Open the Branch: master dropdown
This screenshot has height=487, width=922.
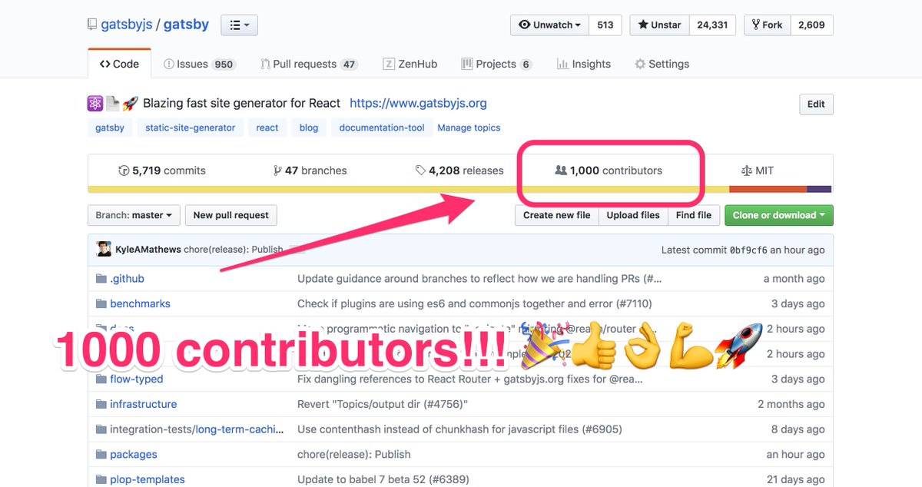pos(134,215)
